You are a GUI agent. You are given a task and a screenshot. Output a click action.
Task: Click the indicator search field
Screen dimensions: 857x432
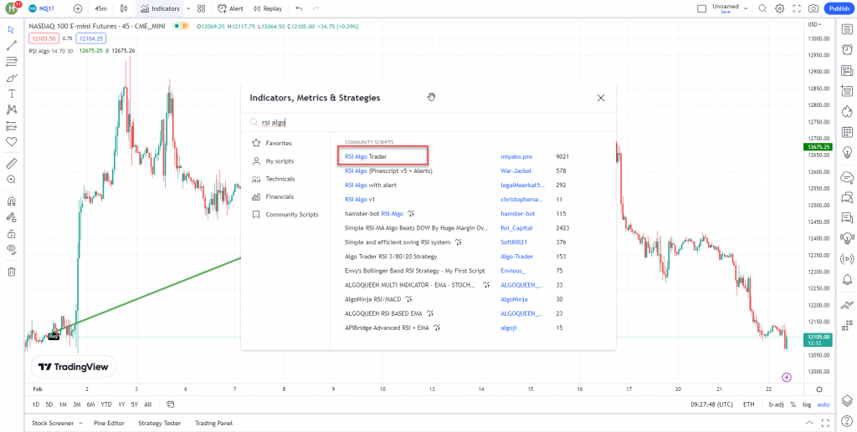[428, 123]
